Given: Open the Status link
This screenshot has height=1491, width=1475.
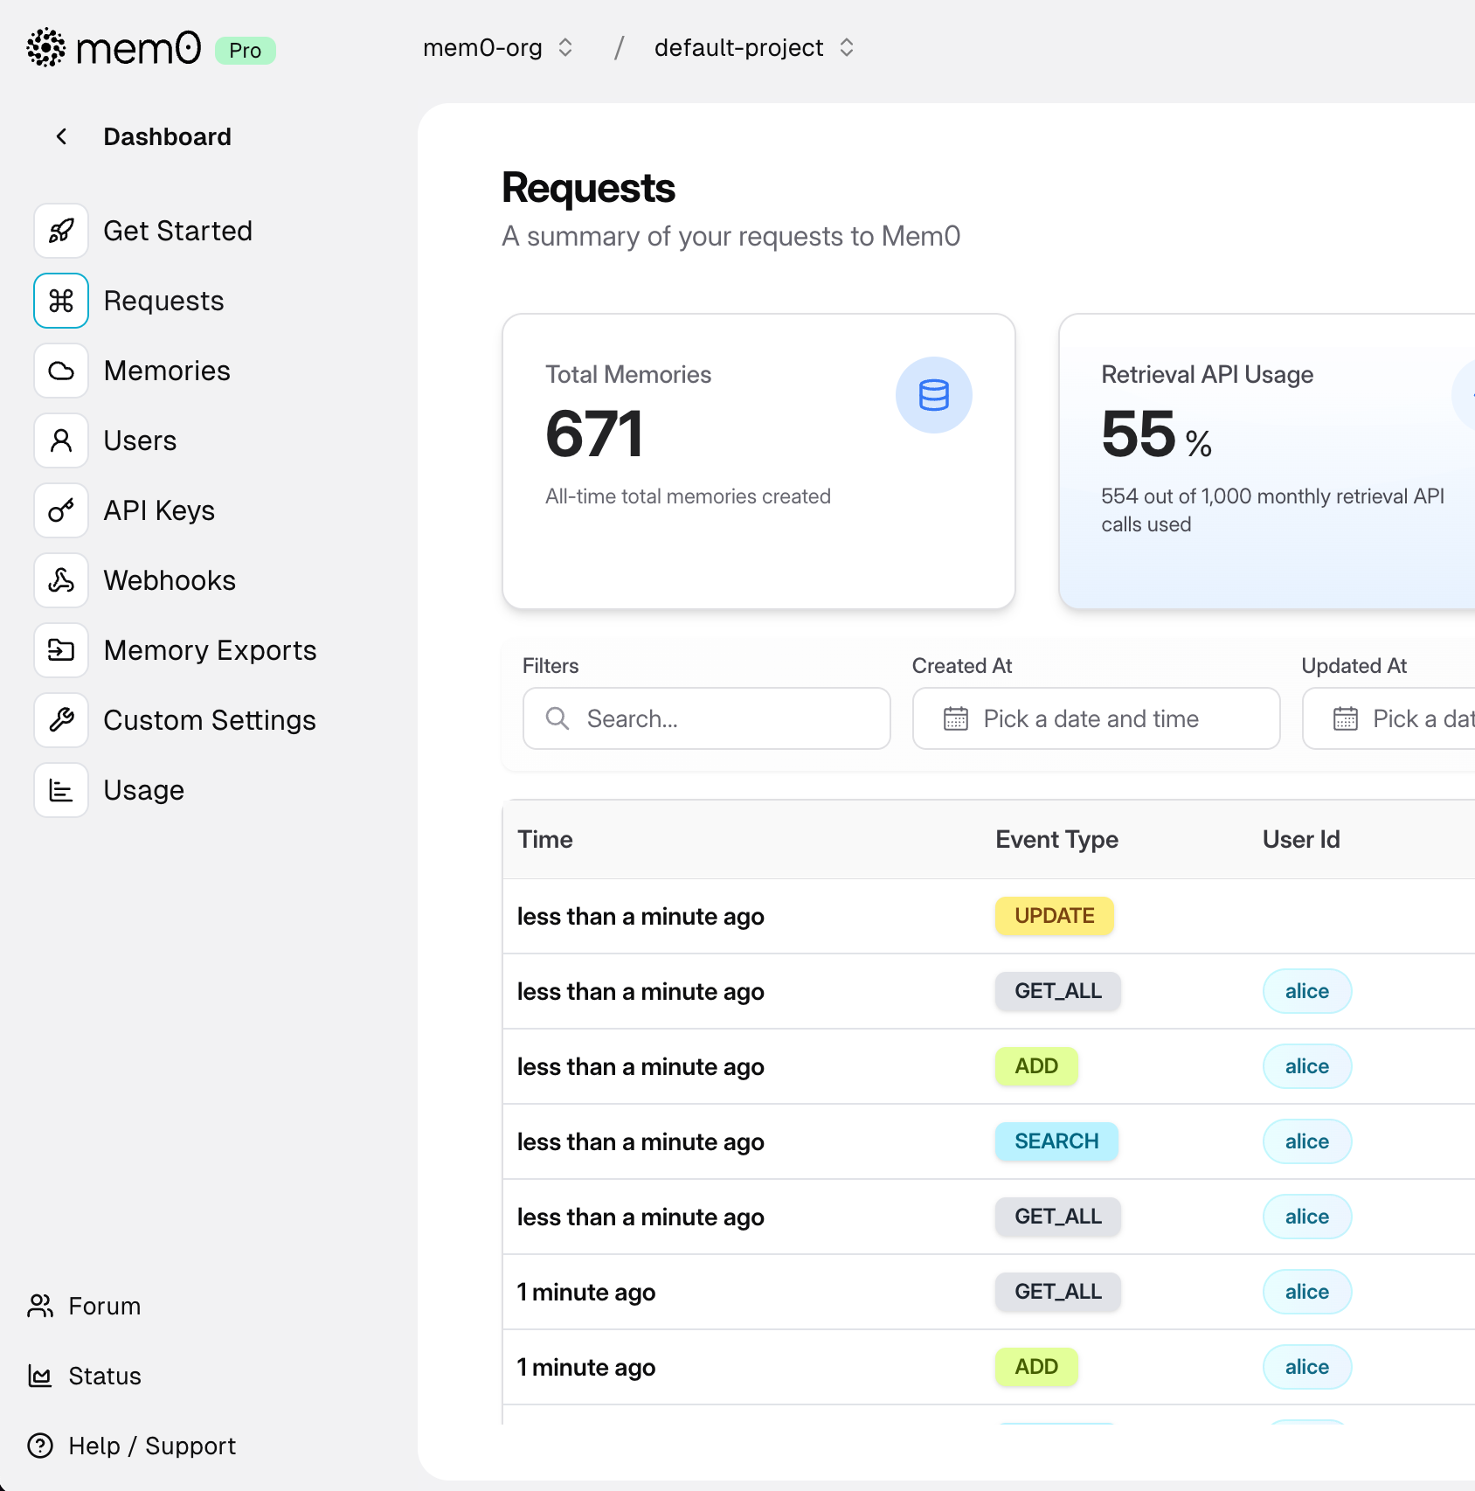Looking at the screenshot, I should point(104,1376).
